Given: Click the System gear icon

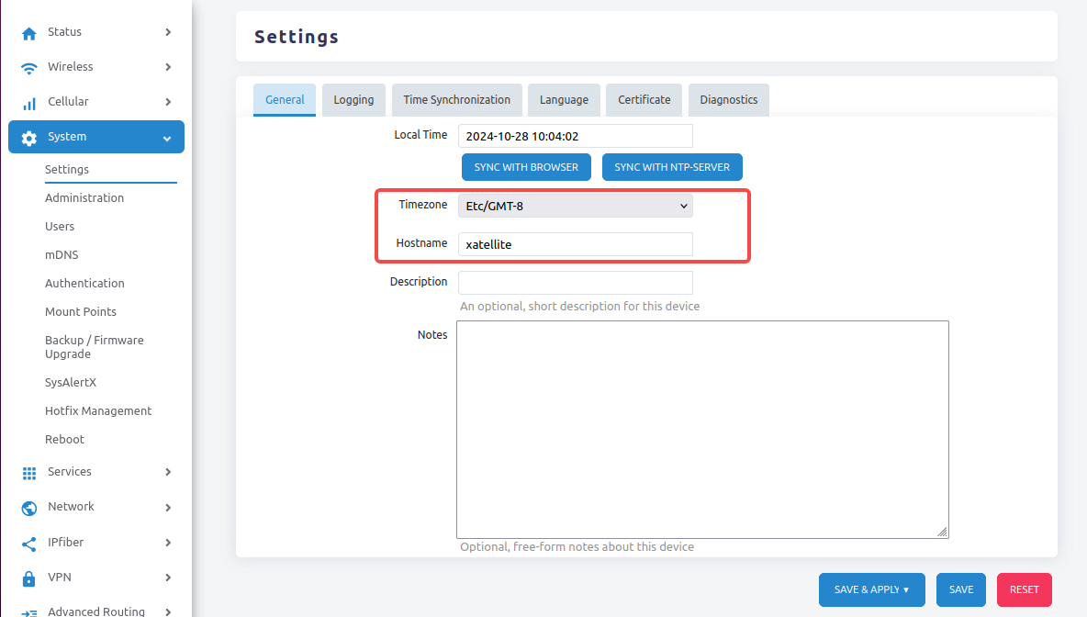Looking at the screenshot, I should click(x=28, y=136).
